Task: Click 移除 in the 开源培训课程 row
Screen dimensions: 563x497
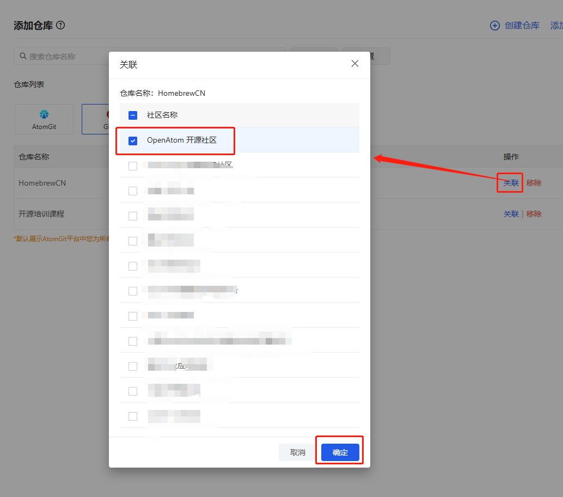Action: coord(534,214)
